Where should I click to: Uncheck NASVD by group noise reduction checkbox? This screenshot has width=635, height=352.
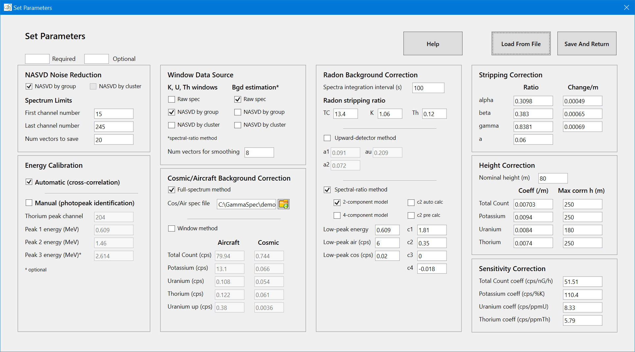click(x=29, y=87)
